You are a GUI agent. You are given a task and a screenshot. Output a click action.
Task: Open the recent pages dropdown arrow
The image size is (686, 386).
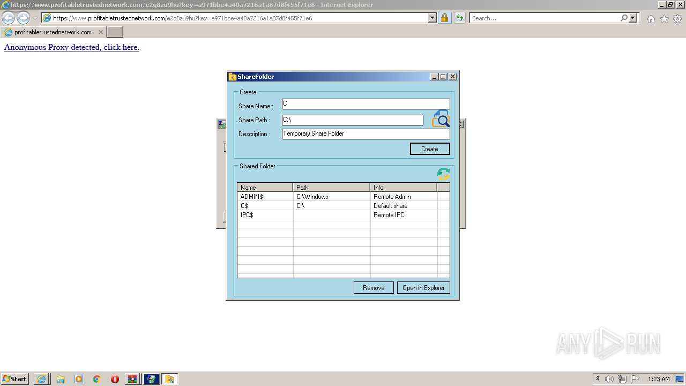(x=35, y=18)
